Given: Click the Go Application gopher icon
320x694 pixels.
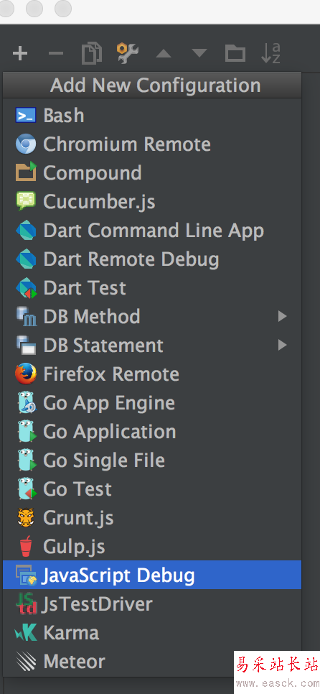Looking at the screenshot, I should tap(26, 432).
